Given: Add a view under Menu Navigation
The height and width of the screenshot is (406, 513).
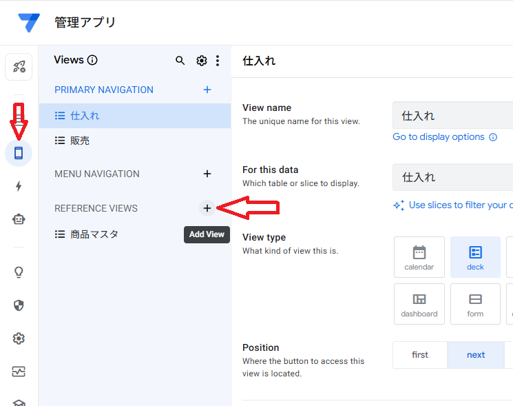Looking at the screenshot, I should 207,174.
